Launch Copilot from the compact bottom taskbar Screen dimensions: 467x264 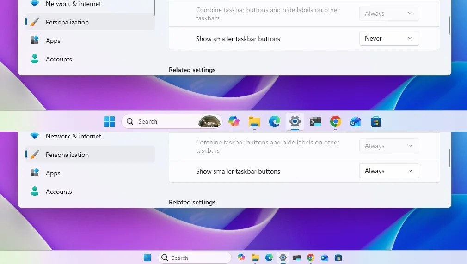pos(241,258)
